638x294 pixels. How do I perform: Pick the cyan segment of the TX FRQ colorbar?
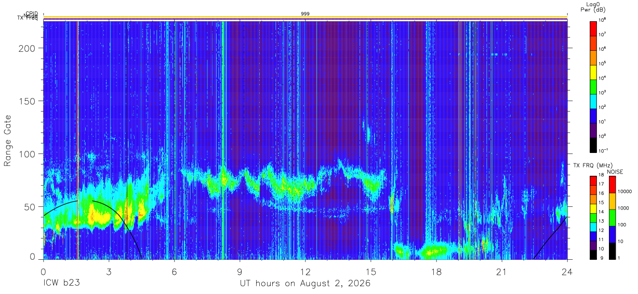click(593, 227)
